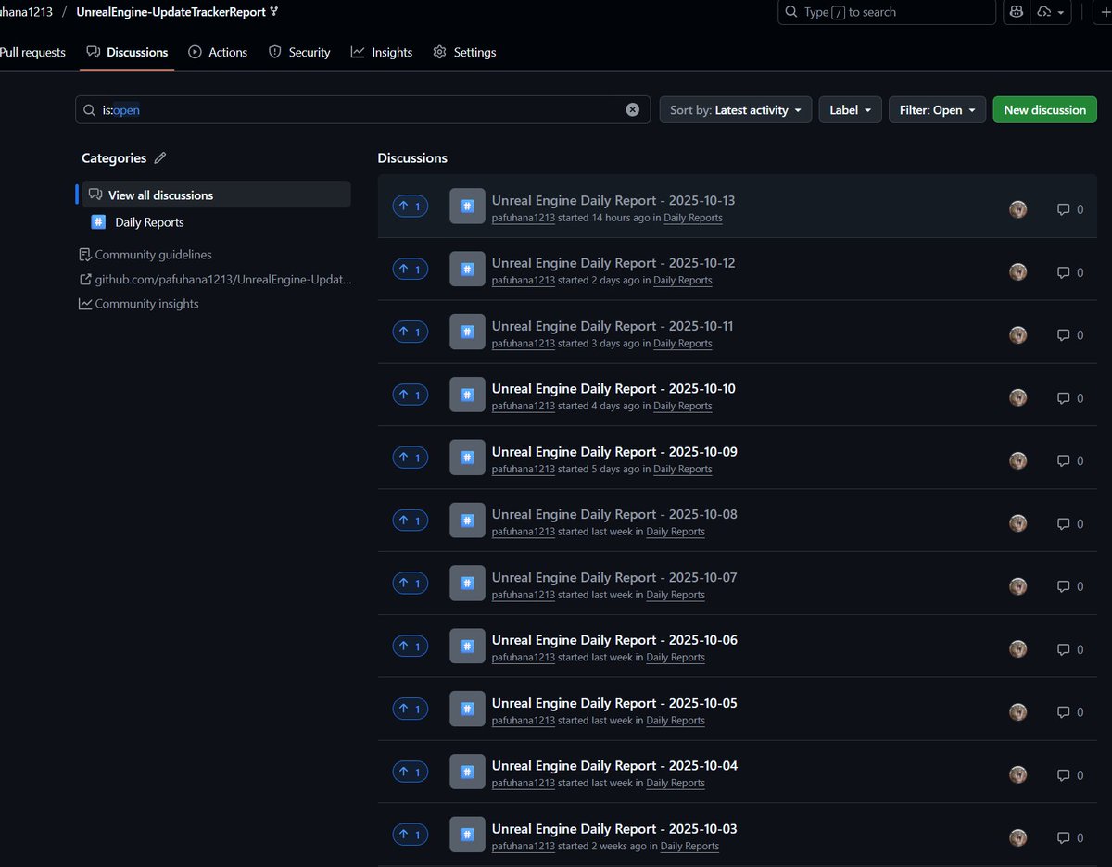Select View all discussions category
The image size is (1112, 867).
tap(216, 195)
